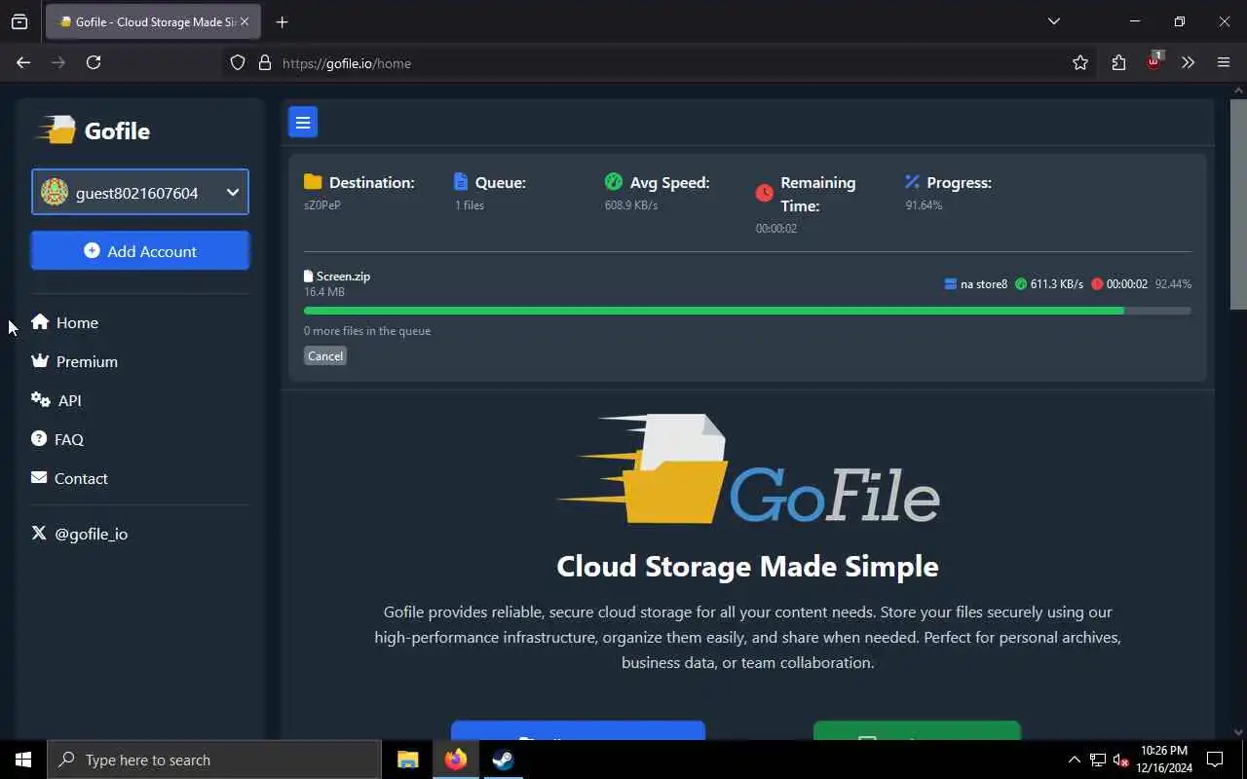Click the Avg Speed gauge icon

pyautogui.click(x=613, y=182)
